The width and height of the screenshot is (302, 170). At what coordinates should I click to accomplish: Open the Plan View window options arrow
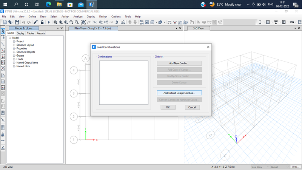[176, 28]
